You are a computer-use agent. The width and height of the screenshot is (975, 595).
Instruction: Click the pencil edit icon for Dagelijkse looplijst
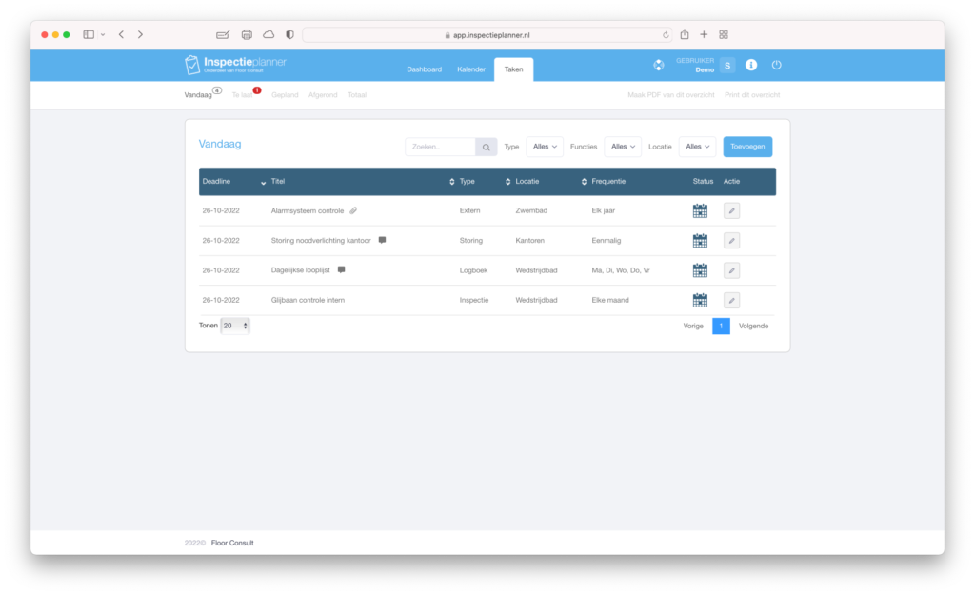[x=731, y=269]
